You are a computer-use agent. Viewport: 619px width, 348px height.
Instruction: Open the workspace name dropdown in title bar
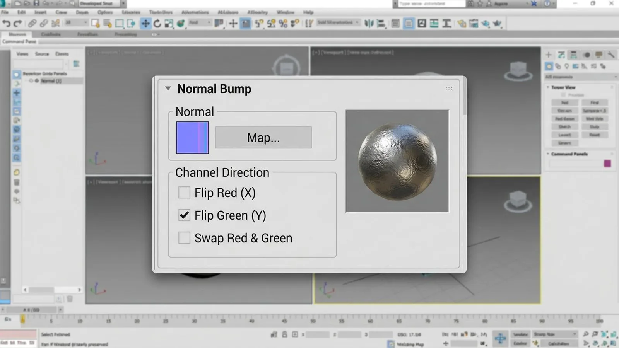102,3
